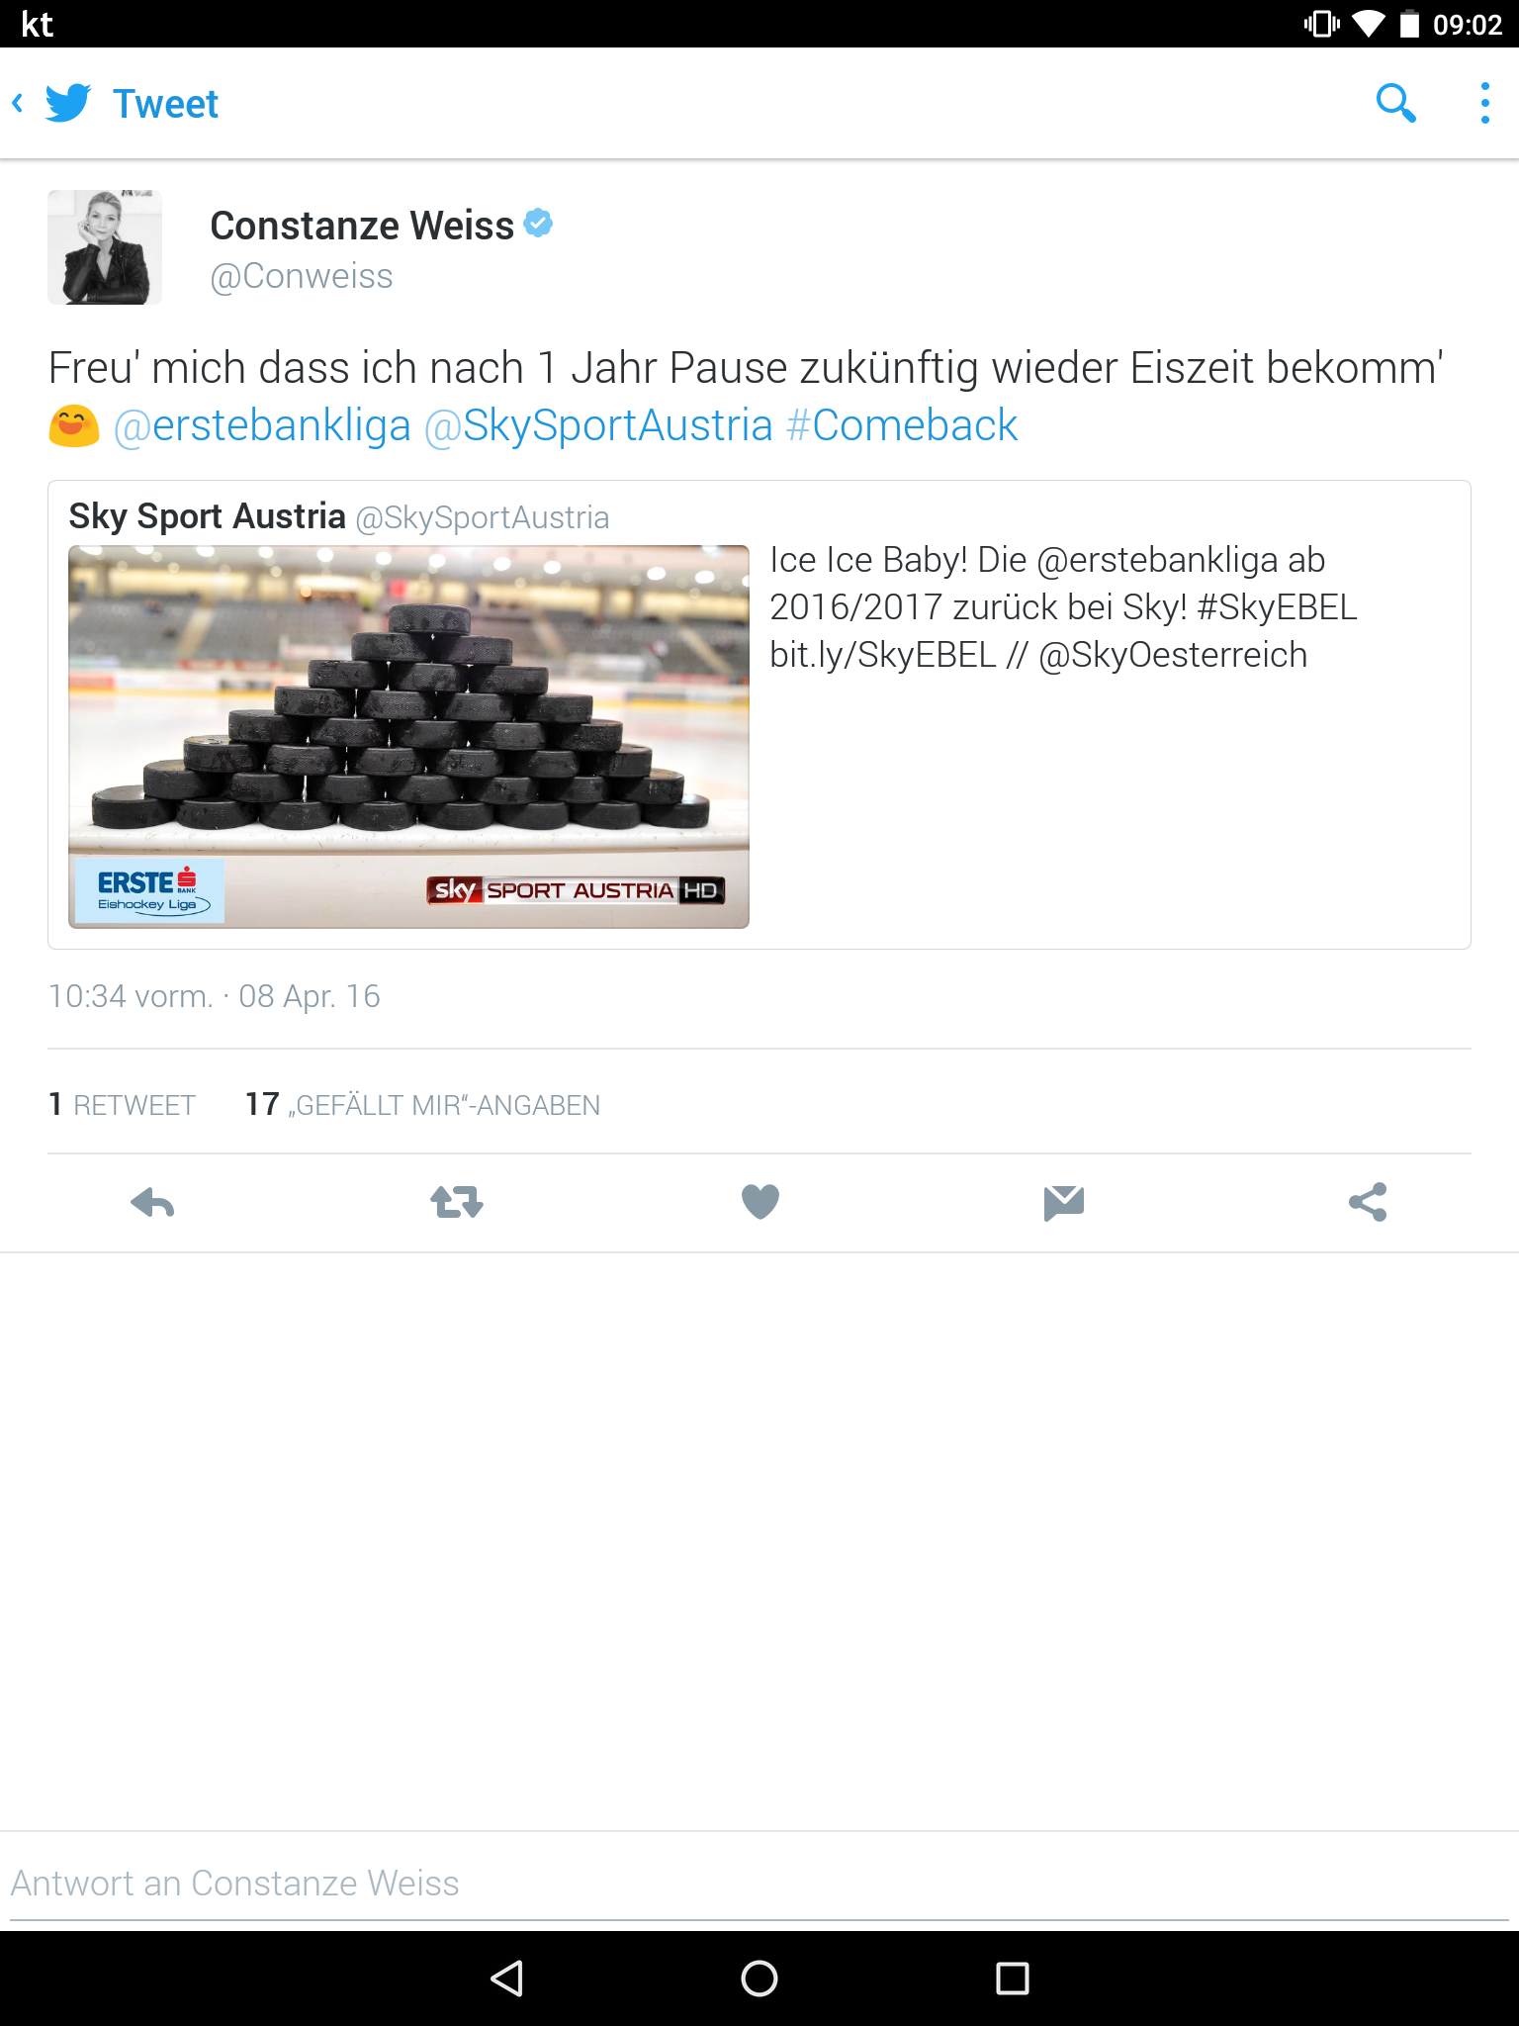View the hockey pucks pyramid image
The image size is (1519, 2026).
[x=408, y=736]
